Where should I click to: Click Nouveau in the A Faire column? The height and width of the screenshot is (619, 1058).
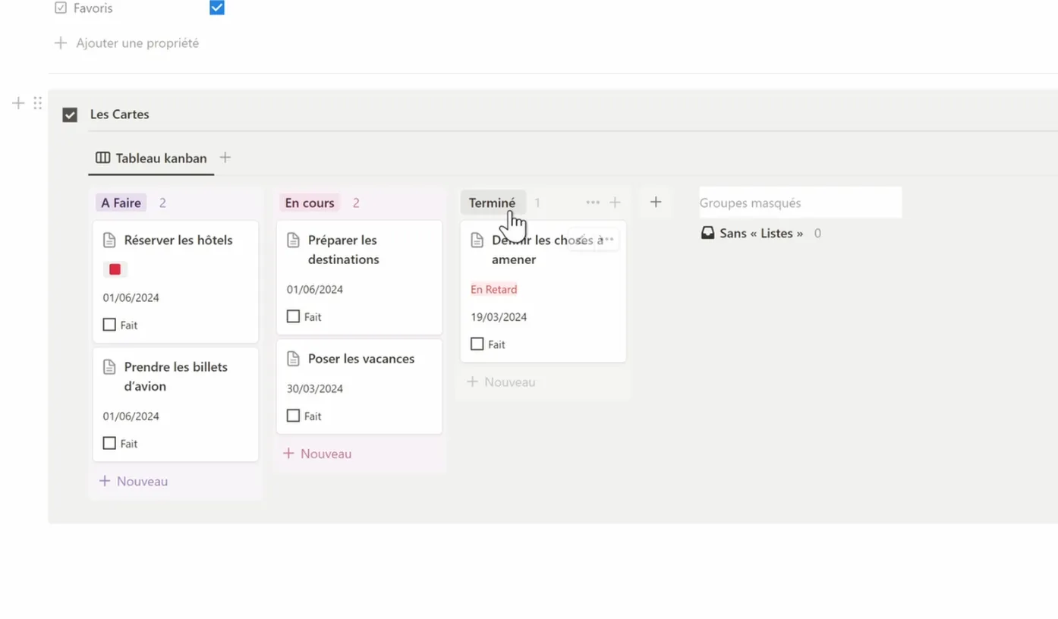click(x=134, y=482)
